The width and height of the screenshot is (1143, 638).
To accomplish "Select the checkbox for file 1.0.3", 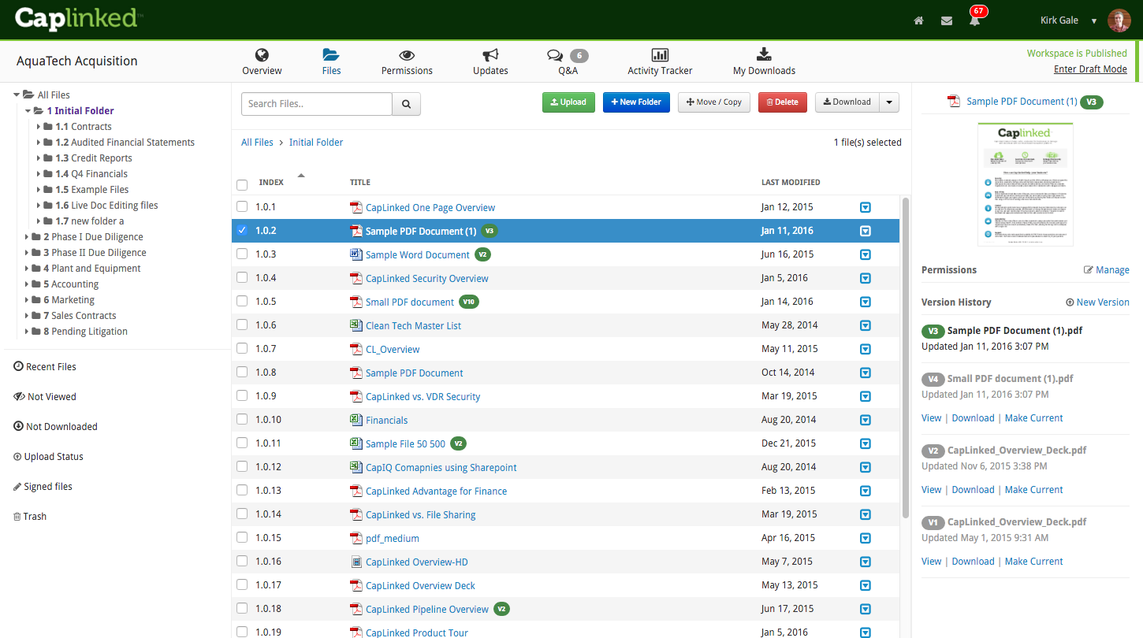I will click(242, 254).
